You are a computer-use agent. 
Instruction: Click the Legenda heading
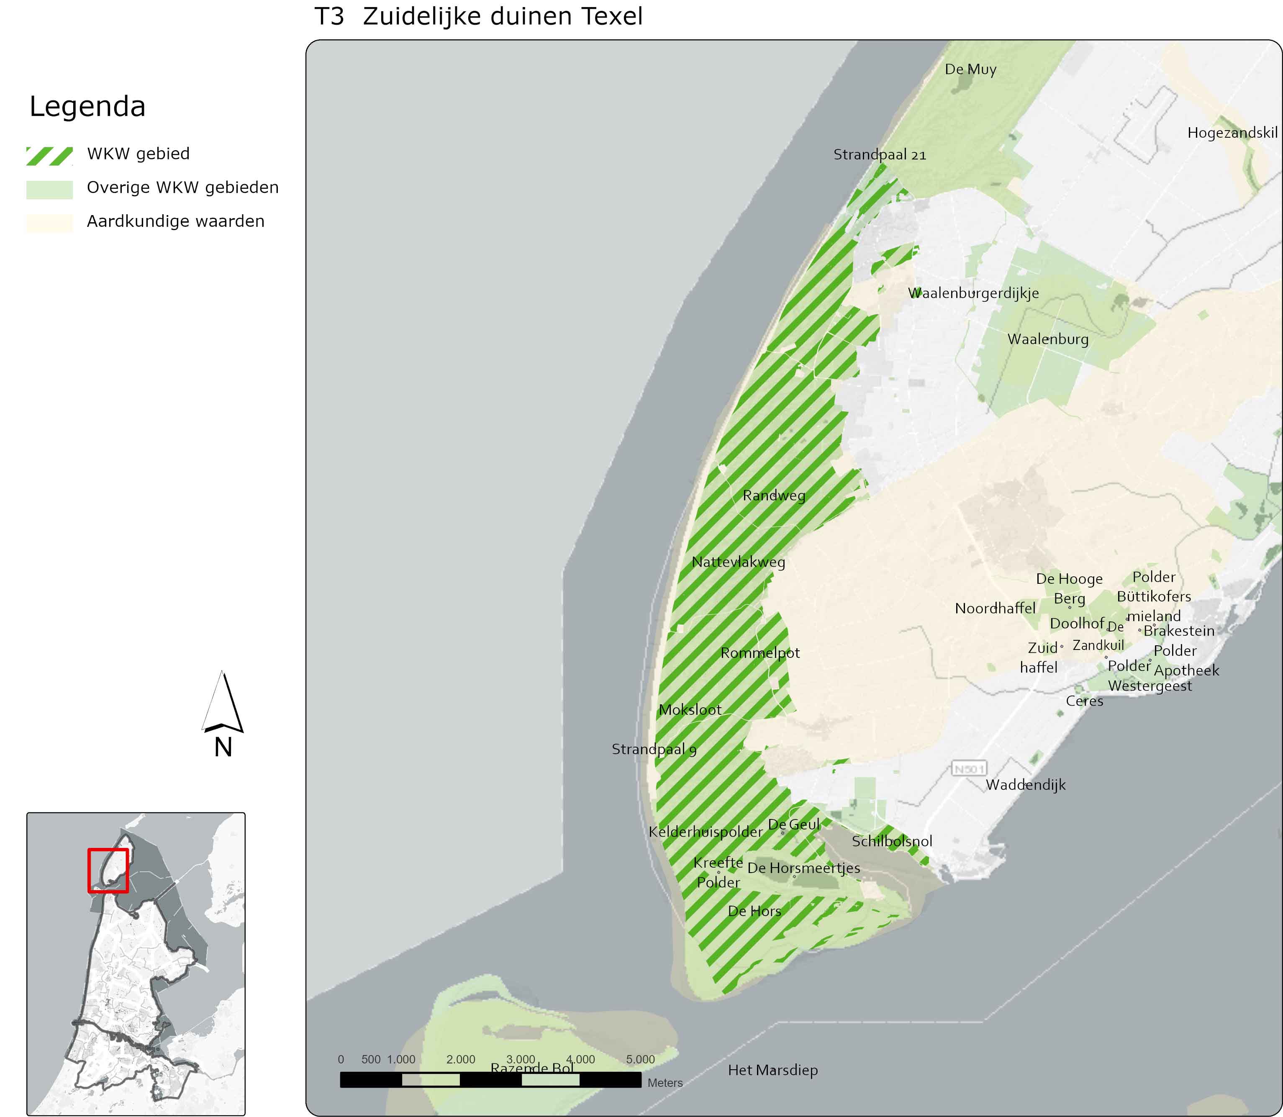[x=87, y=107]
